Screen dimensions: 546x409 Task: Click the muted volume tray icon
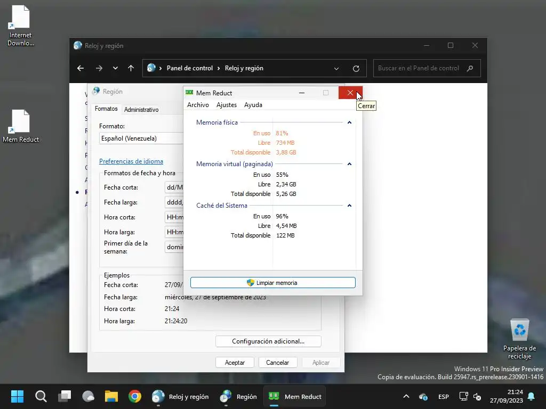[477, 396]
